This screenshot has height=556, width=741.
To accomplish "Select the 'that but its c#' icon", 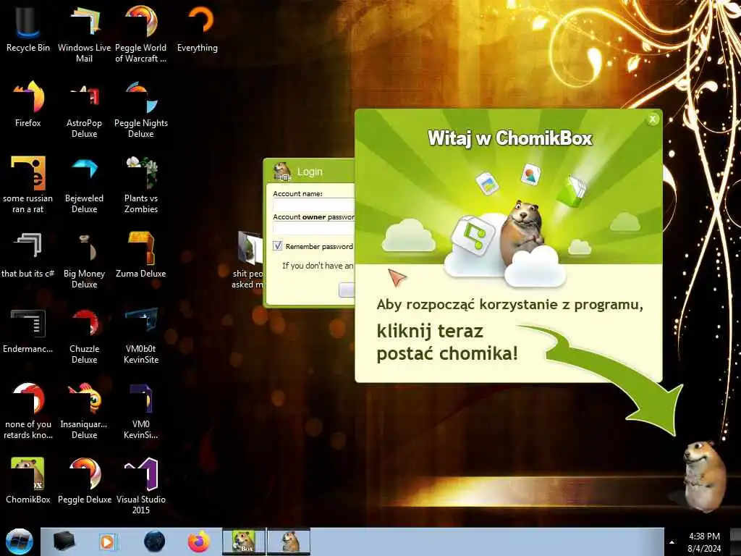I will [x=28, y=254].
